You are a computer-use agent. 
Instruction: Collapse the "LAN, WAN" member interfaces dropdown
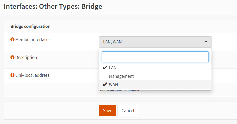[155, 42]
